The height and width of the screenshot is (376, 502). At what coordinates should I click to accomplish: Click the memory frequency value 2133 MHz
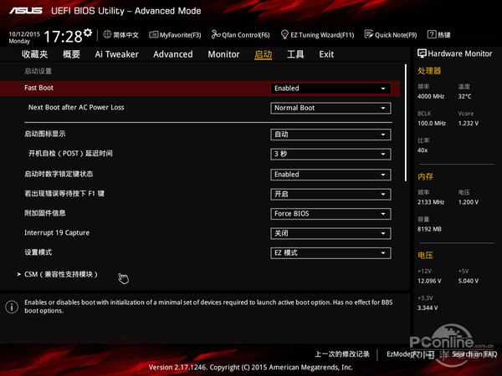pos(431,202)
